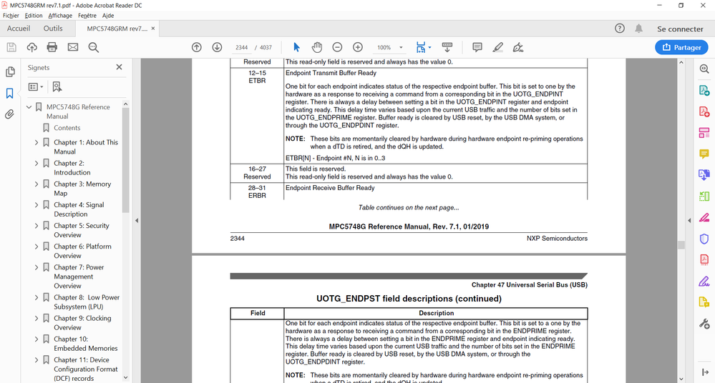The image size is (715, 383).
Task: Click Se connecter sign-in link
Action: (x=680, y=29)
